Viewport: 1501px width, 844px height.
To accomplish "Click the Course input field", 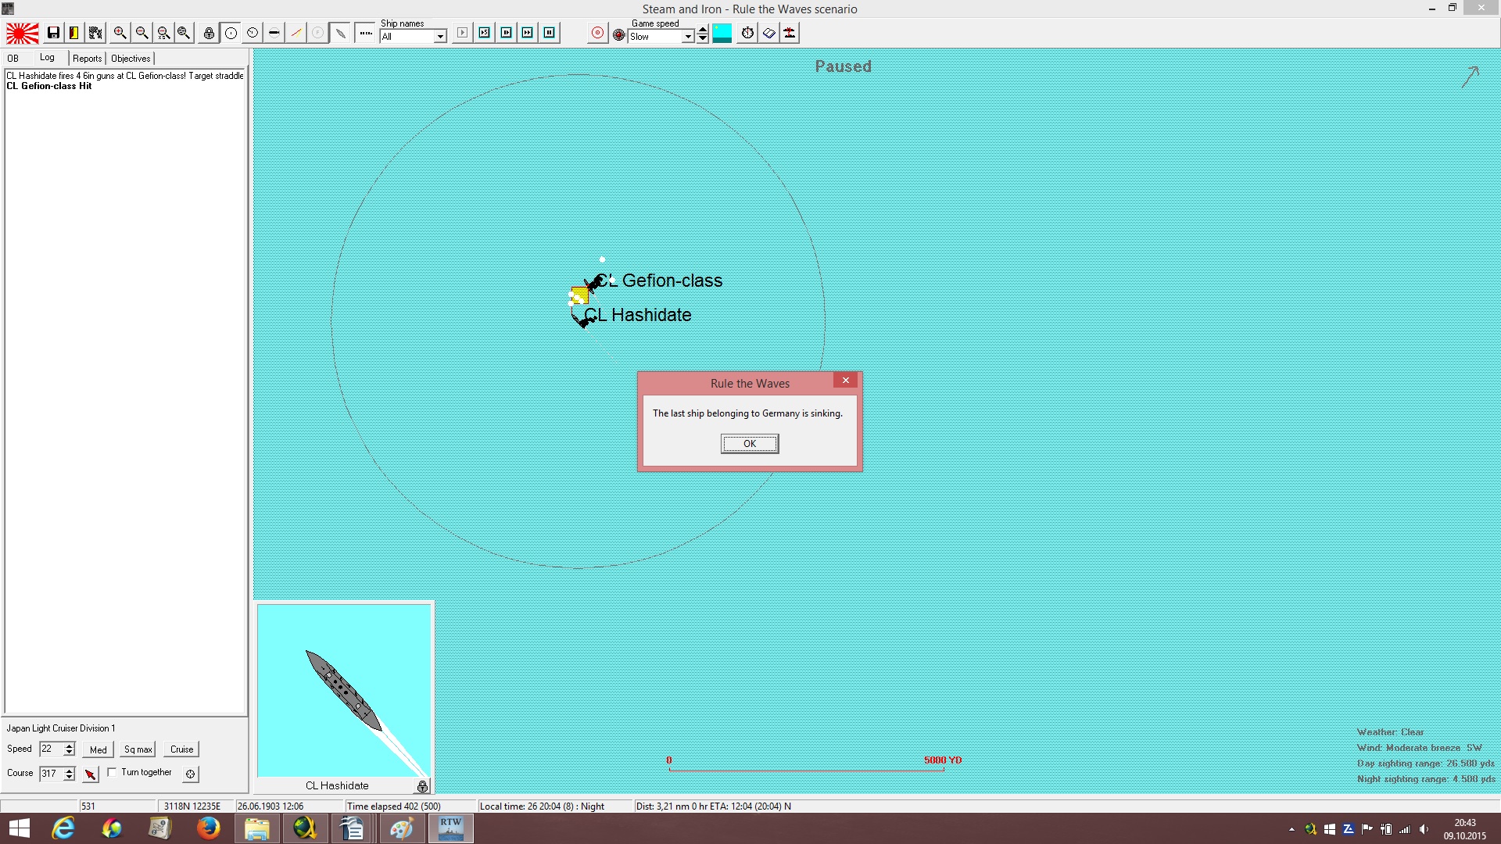I will point(51,774).
